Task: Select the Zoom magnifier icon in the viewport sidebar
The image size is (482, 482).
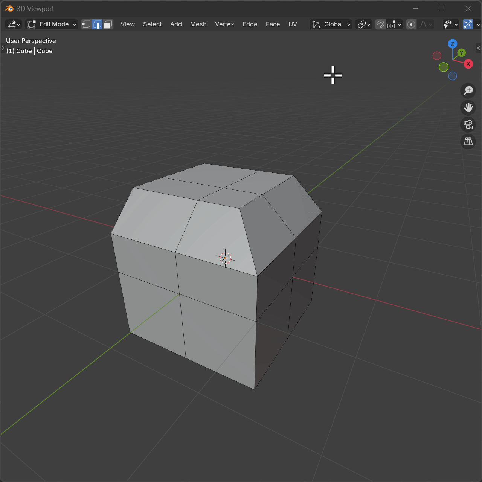Action: point(468,90)
